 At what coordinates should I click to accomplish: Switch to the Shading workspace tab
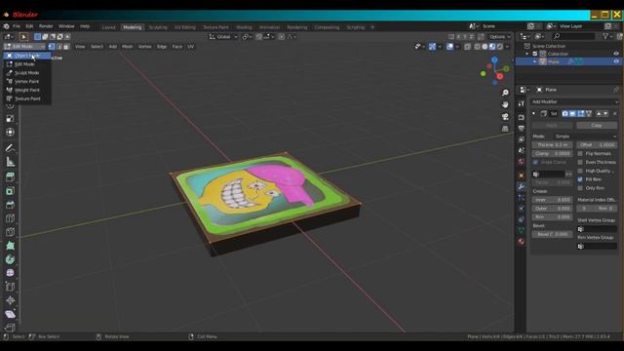click(x=244, y=27)
